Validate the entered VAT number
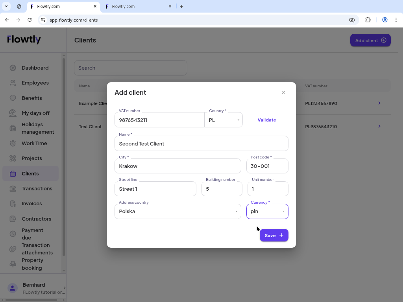The height and width of the screenshot is (302, 403). tap(266, 120)
